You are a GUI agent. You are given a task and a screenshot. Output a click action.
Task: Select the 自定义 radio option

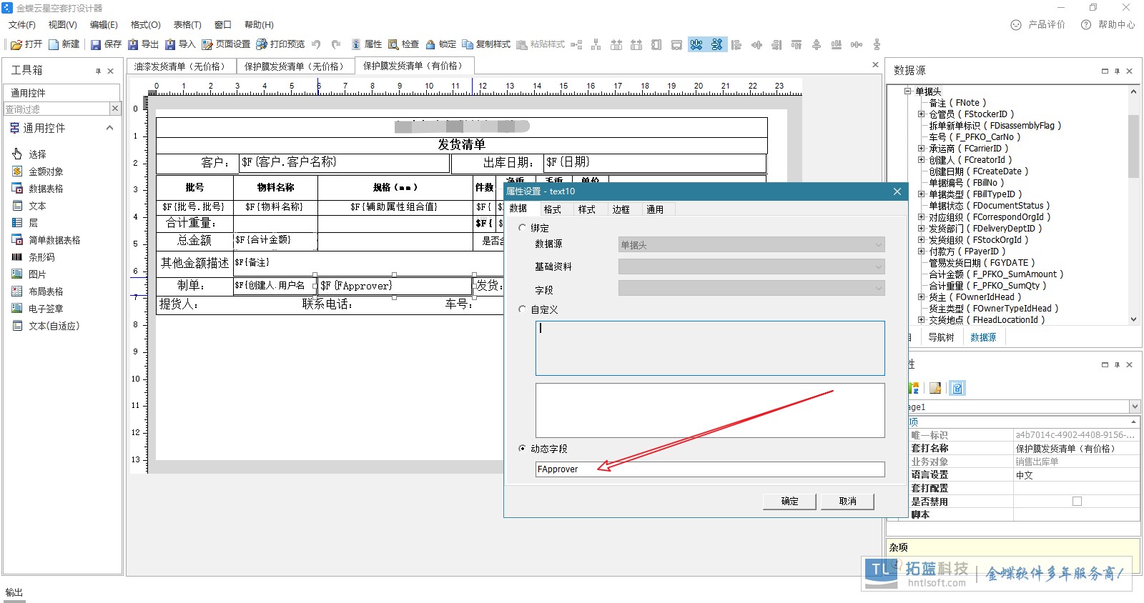522,309
